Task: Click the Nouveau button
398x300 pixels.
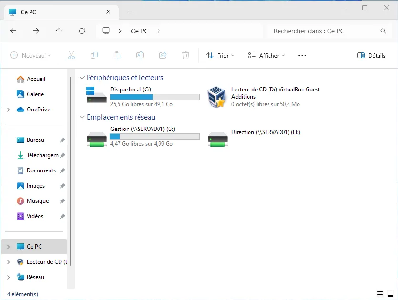Action: tap(30, 55)
